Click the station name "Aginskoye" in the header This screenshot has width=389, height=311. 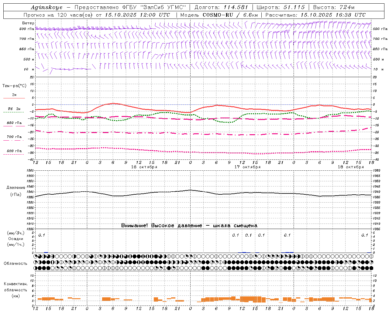pos(46,7)
